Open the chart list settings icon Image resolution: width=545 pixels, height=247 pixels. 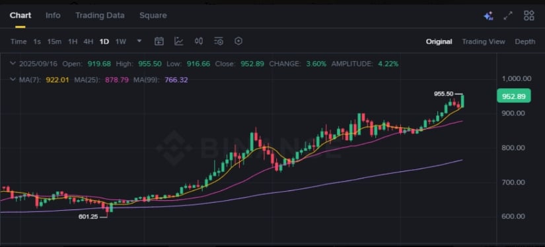219,41
